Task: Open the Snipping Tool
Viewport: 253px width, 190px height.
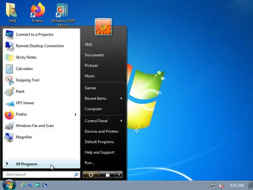Action: click(x=41, y=80)
